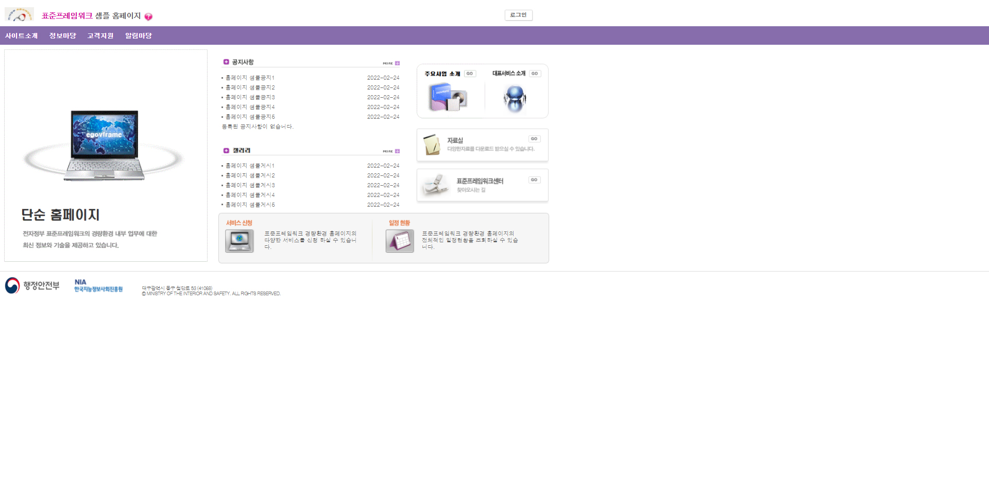This screenshot has width=989, height=484.
Task: Click the pink help icon beside site title
Action: click(x=148, y=17)
